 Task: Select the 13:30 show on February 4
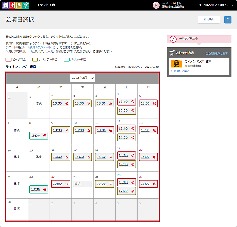click(105, 103)
